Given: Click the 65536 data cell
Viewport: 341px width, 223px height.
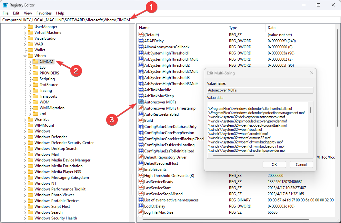Looking at the screenshot, I should 273,212.
